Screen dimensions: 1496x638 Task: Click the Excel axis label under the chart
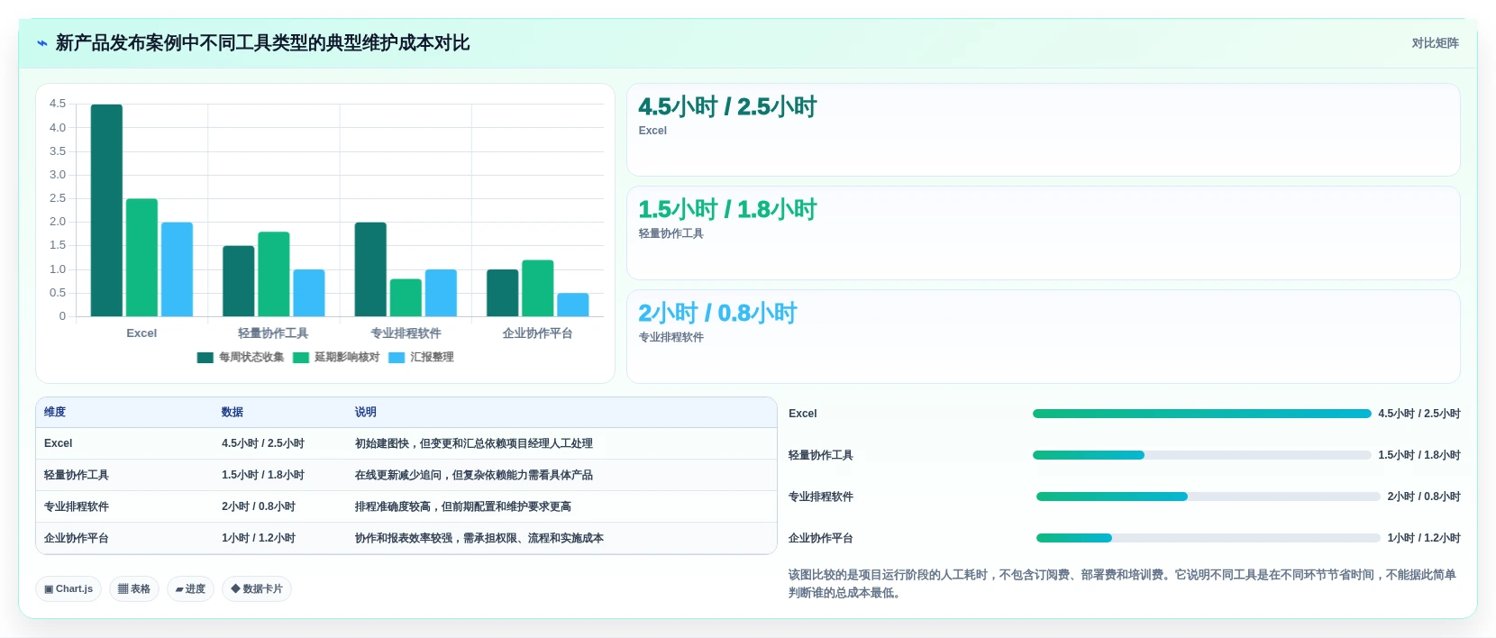(x=141, y=333)
